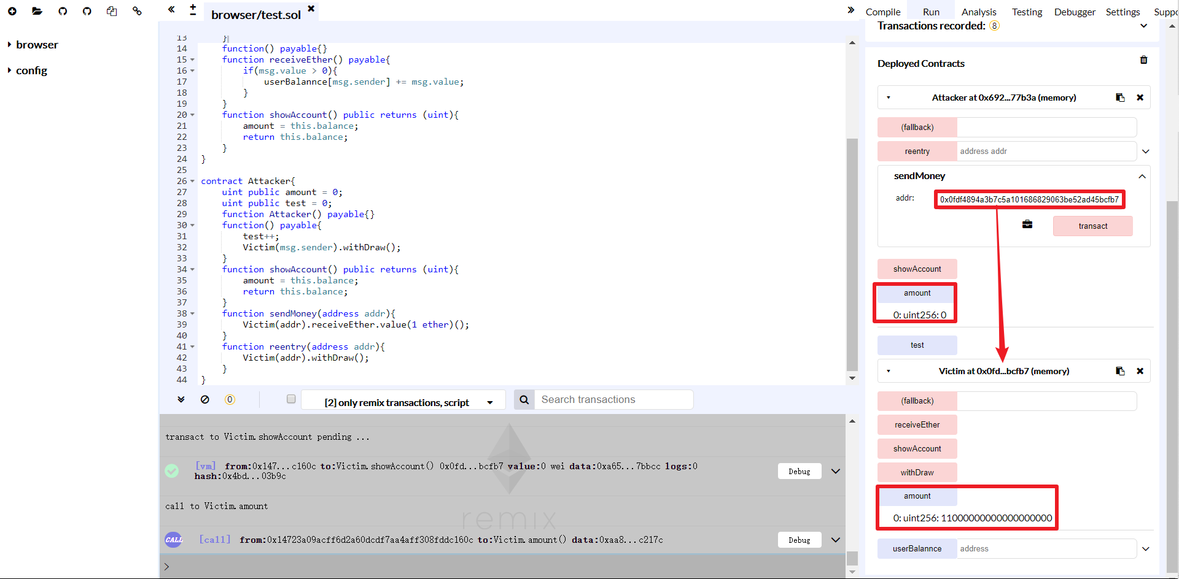Fold the contract Attacker block at line 26
Viewport: 1179px width, 579px height.
click(192, 182)
